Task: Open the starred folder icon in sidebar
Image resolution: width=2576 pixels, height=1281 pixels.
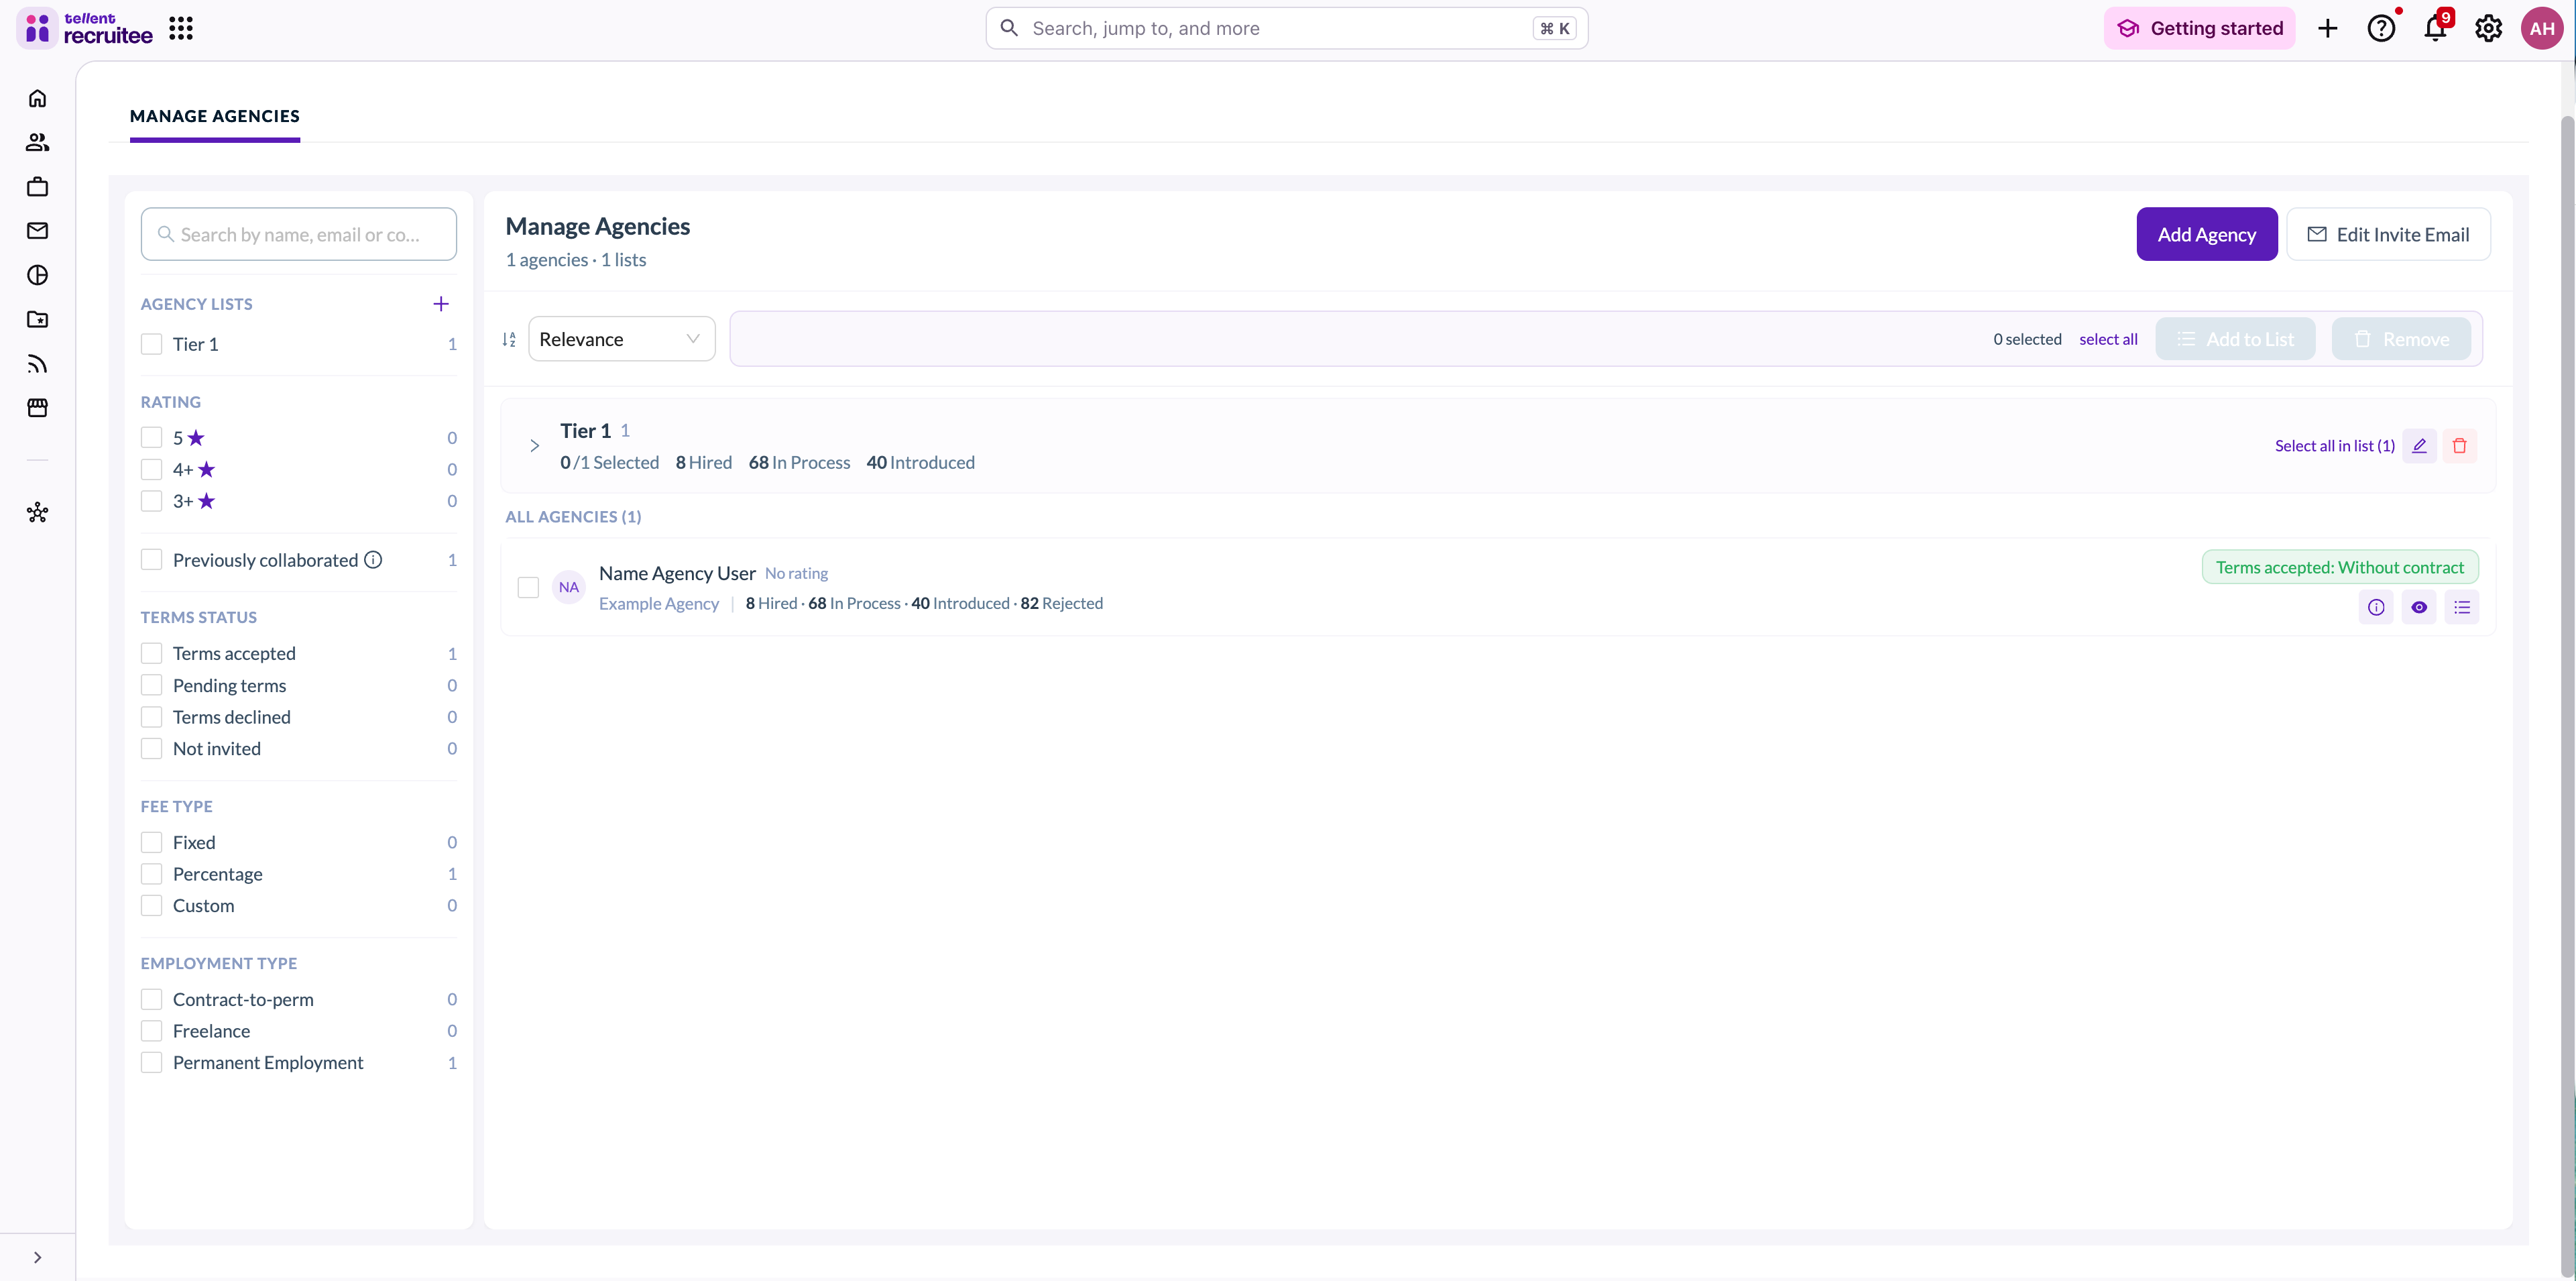Action: pyautogui.click(x=37, y=319)
